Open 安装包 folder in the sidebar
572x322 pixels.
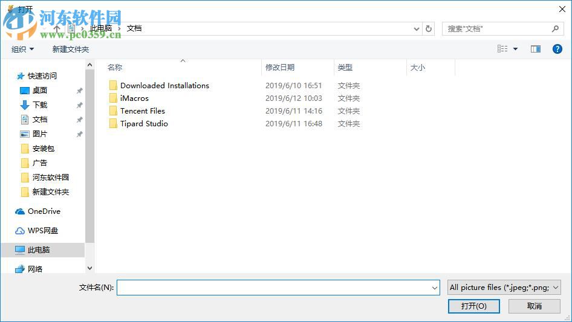coord(43,149)
